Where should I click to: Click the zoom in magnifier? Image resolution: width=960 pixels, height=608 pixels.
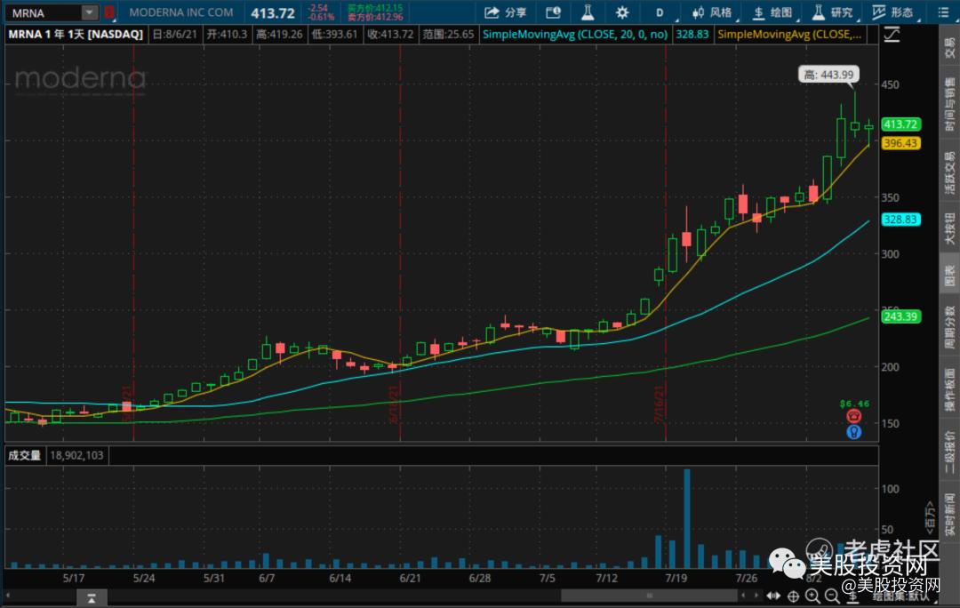point(812,596)
